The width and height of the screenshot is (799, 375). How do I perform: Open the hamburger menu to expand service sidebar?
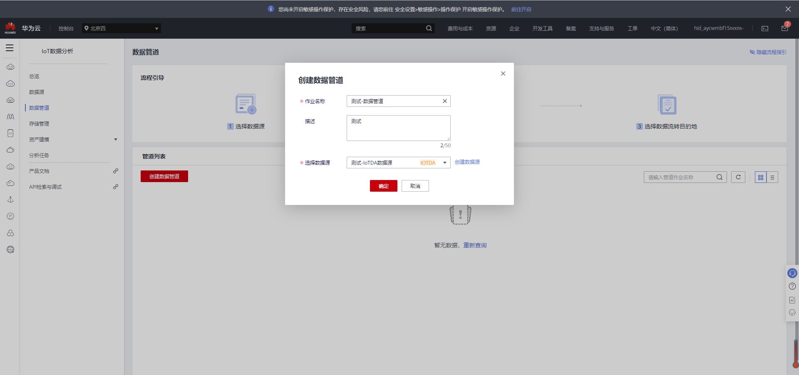click(x=10, y=48)
